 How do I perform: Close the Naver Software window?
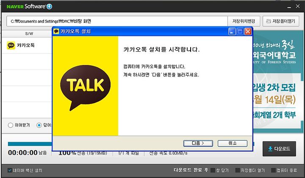point(298,6)
